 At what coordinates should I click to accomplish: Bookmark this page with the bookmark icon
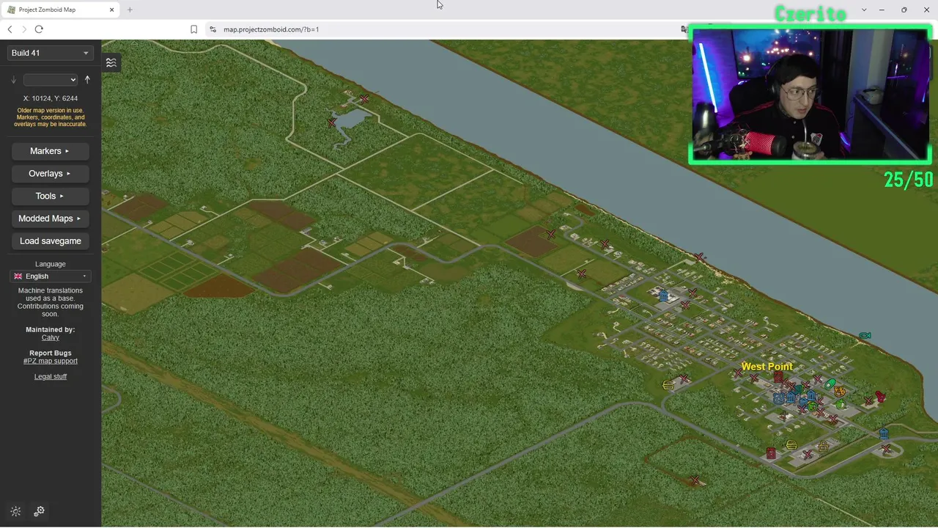[193, 29]
